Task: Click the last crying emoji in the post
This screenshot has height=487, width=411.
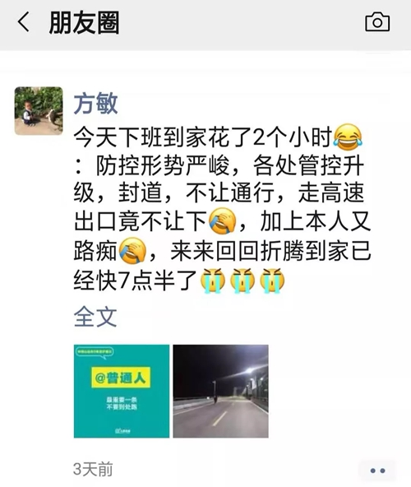Action: (271, 281)
